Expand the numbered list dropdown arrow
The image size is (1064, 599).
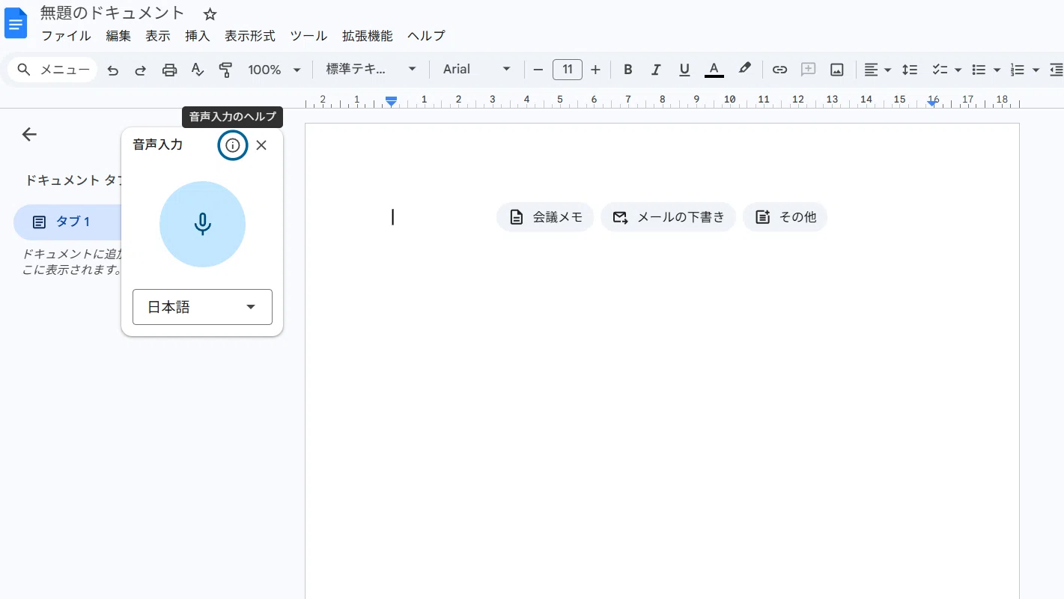tap(1036, 70)
